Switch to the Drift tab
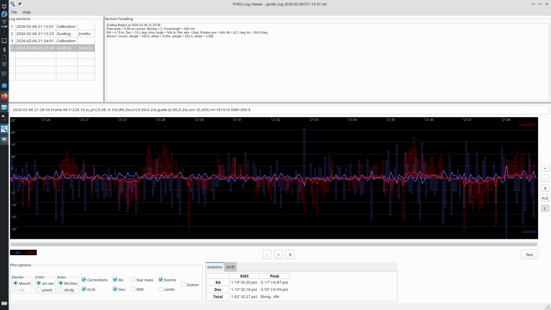Screen dimensions: 551x310 [230, 267]
